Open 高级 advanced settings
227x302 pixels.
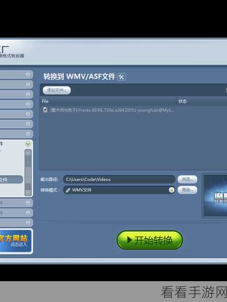[x=187, y=190]
